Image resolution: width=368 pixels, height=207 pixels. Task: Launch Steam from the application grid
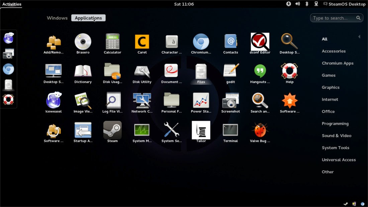coord(112,131)
